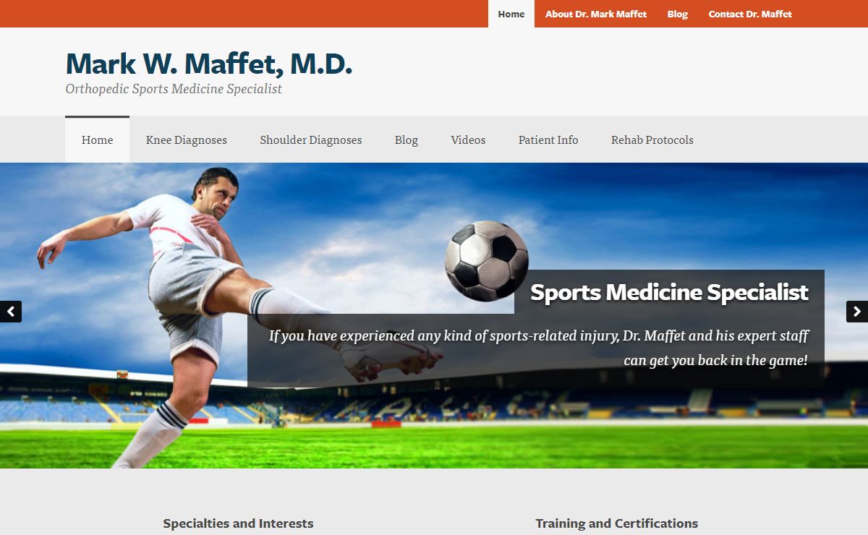Open Knee Diagnoses menu
The image size is (868, 535).
(x=187, y=140)
